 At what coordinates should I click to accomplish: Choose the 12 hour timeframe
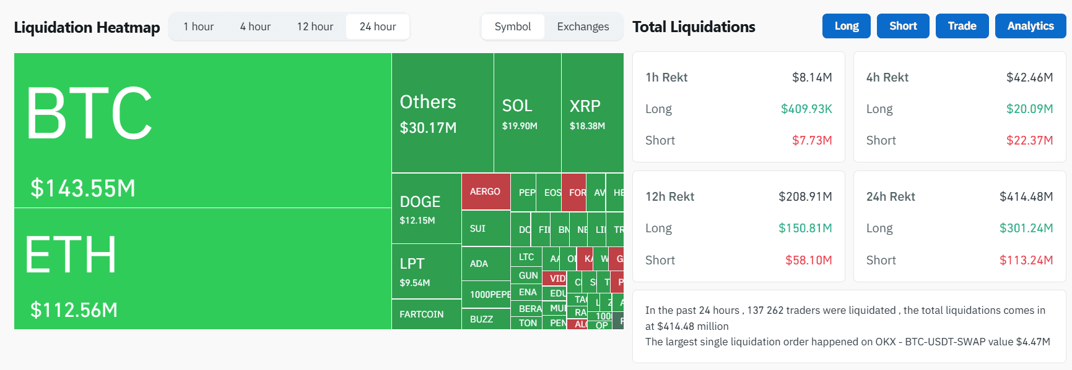[x=315, y=27]
